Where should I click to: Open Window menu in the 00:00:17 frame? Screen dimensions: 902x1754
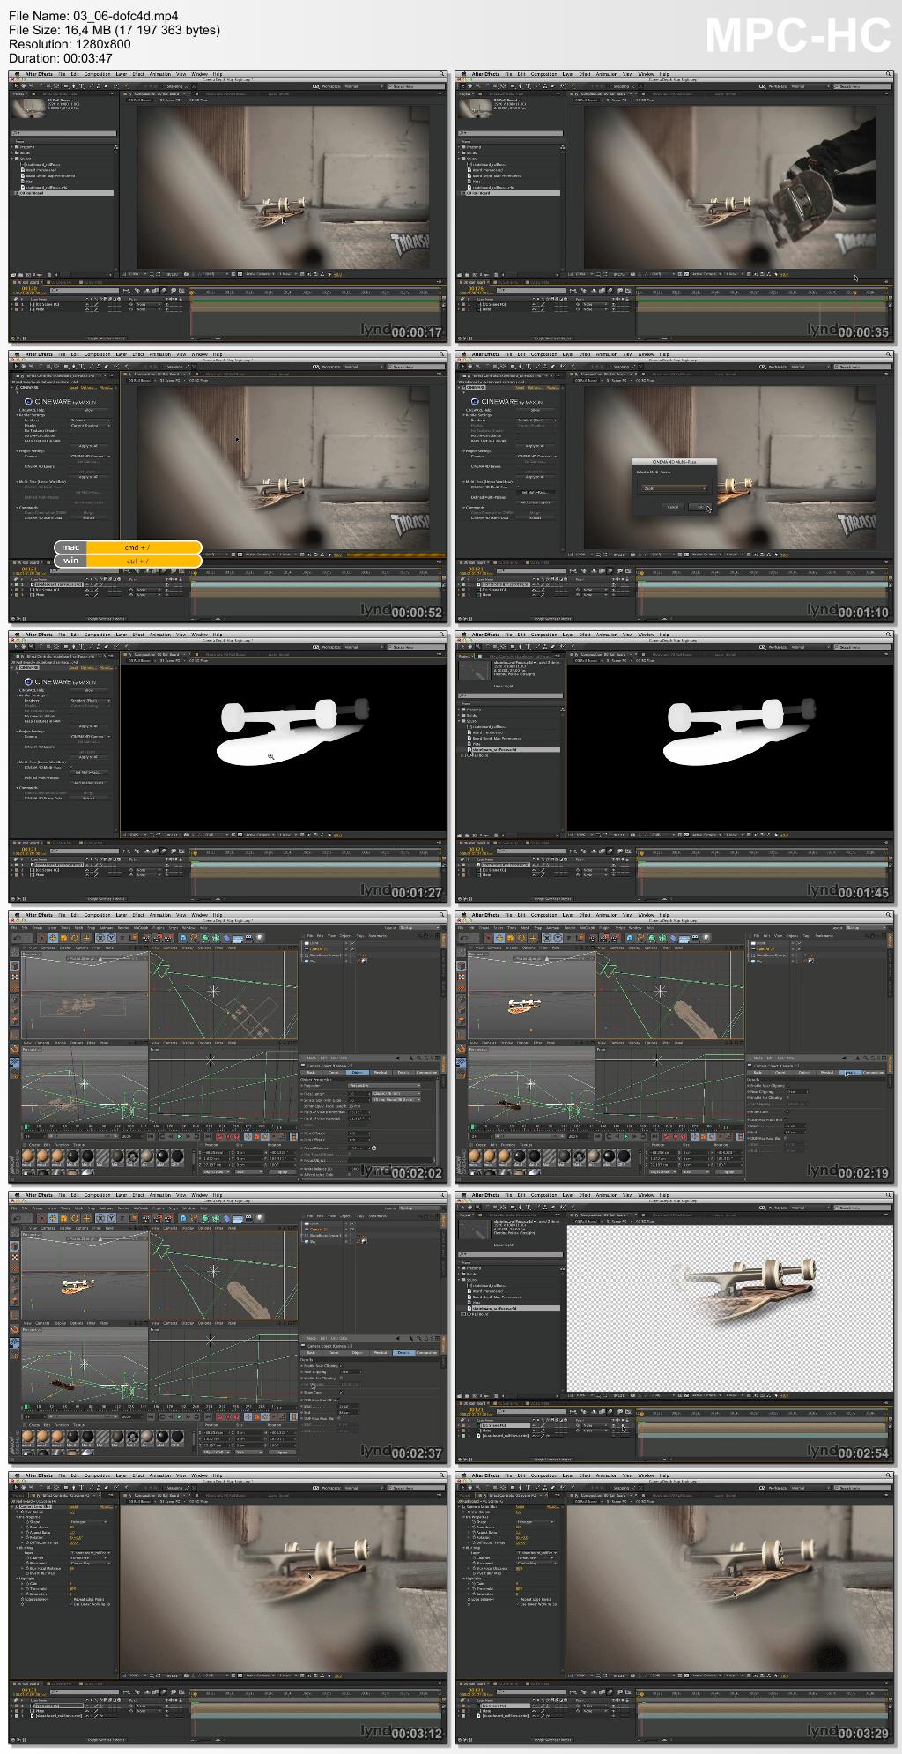click(x=199, y=74)
